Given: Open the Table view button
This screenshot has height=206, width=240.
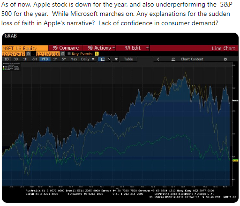Looking at the screenshot, I should point(128,59).
